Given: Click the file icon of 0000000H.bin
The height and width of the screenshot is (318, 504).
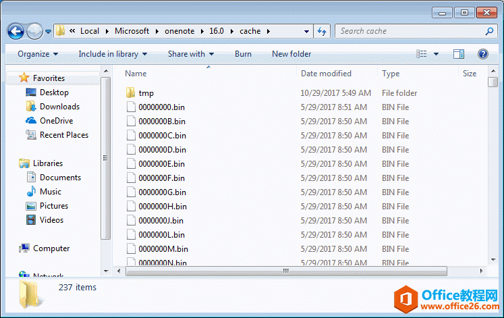Looking at the screenshot, I should [x=131, y=206].
